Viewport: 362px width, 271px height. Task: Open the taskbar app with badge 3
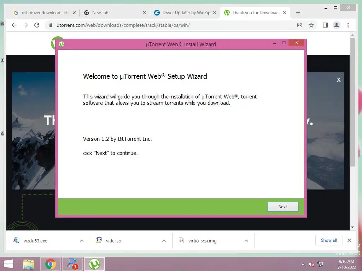(x=72, y=264)
